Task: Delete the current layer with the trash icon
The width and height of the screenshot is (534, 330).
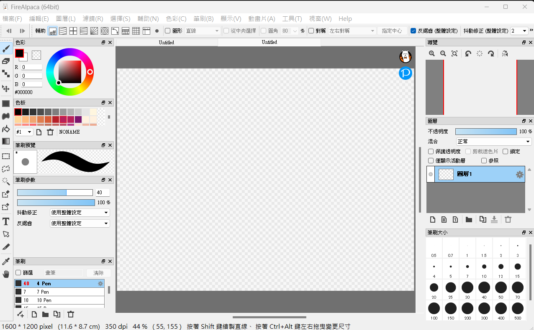Action: coord(508,219)
